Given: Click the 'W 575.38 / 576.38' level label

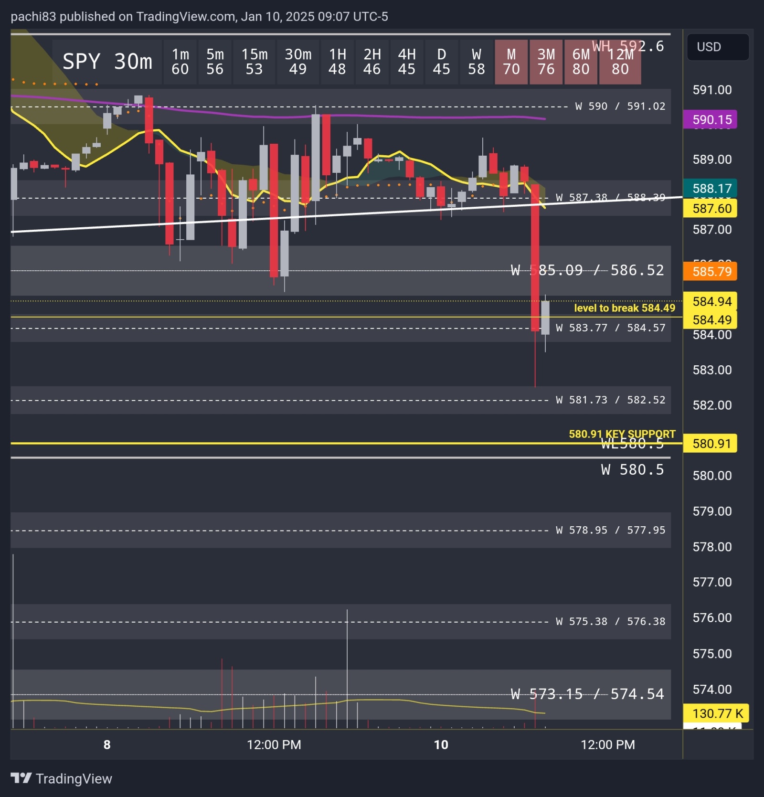Looking at the screenshot, I should pos(611,621).
